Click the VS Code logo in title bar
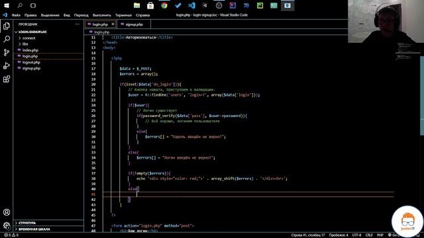Image resolution: width=424 pixels, height=238 pixels. tap(5, 15)
